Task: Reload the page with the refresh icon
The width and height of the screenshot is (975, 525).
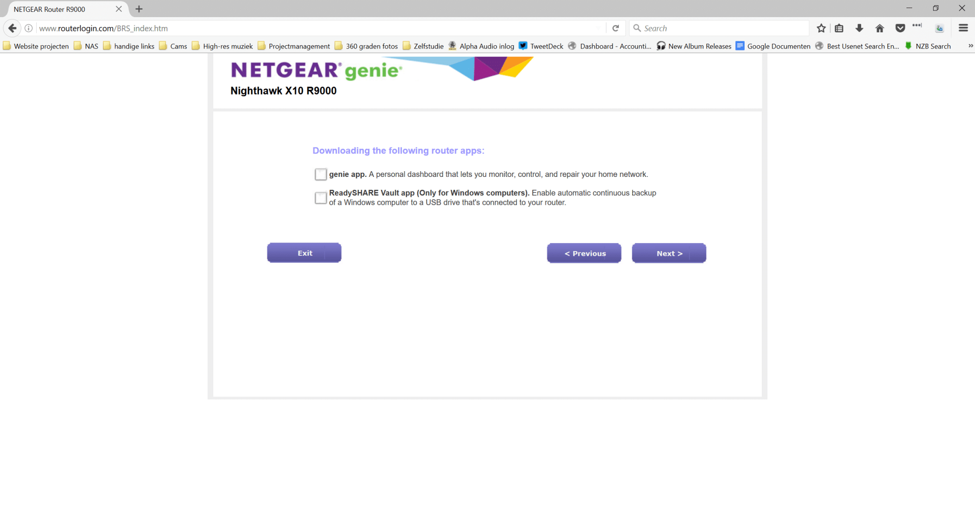Action: pyautogui.click(x=616, y=28)
